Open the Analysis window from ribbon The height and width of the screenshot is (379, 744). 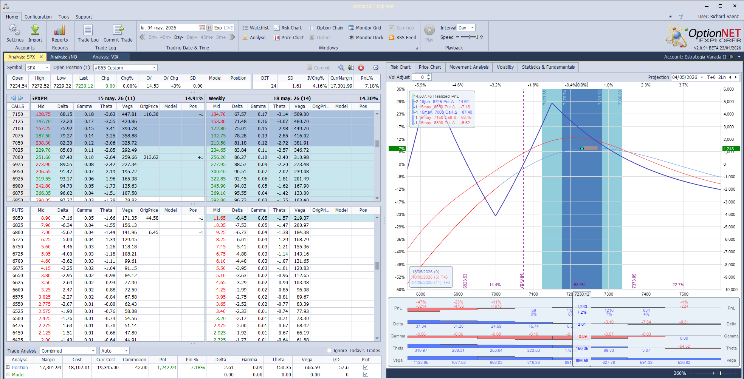pos(254,37)
